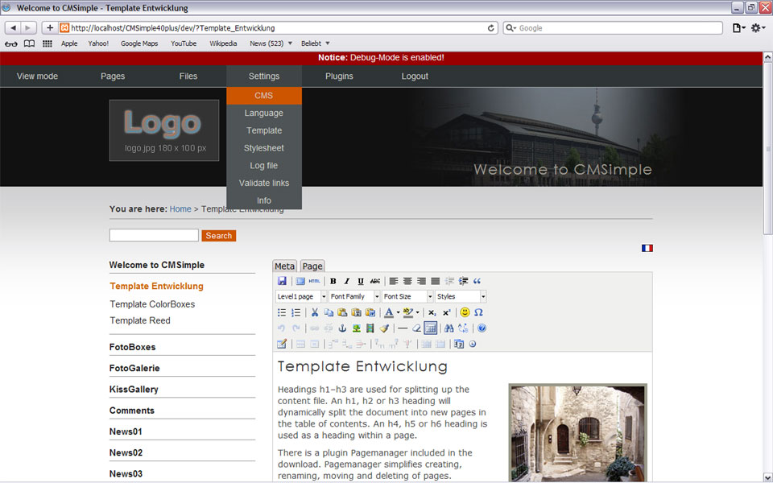Follow the Home breadcrumb link
Viewport: 773px width, 483px height.
(x=180, y=209)
